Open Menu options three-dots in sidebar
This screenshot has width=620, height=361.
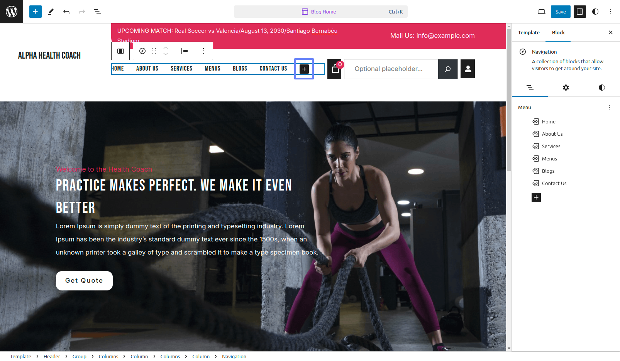pos(609,108)
